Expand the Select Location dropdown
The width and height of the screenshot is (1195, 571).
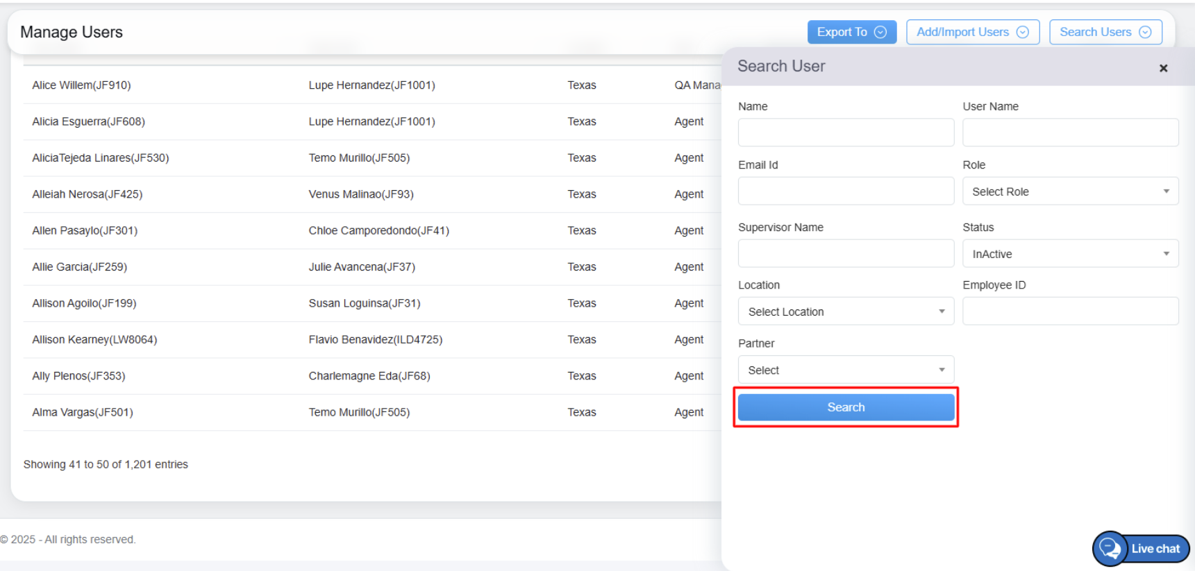click(846, 312)
